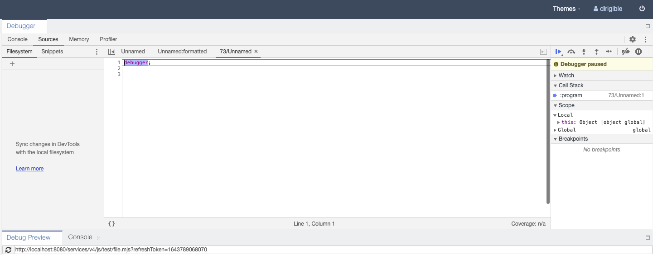Resume script execution

558,52
